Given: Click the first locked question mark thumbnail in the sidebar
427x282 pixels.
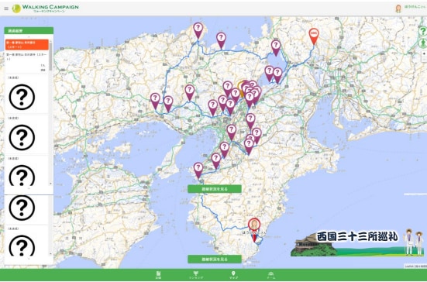Looking at the screenshot, I should (x=22, y=97).
